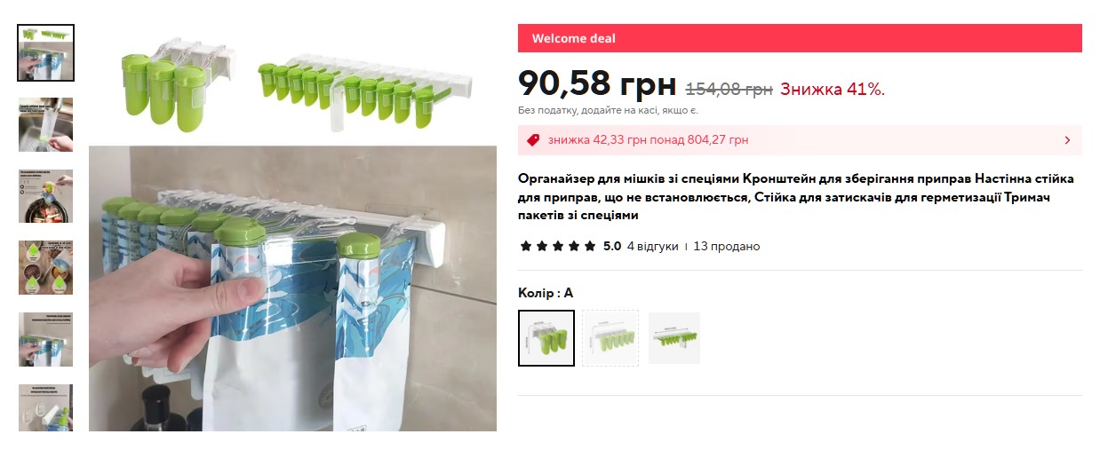Screen dimensions: 1100x450
Task: Click the 5.0 rating score
Action: pyautogui.click(x=612, y=246)
